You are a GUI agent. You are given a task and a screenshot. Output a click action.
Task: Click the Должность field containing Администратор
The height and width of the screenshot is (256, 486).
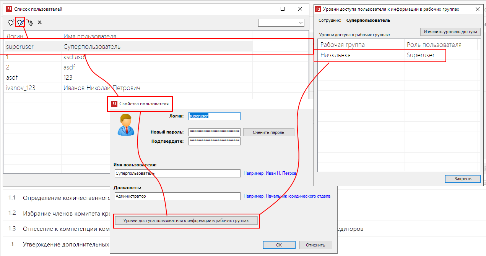tap(177, 196)
